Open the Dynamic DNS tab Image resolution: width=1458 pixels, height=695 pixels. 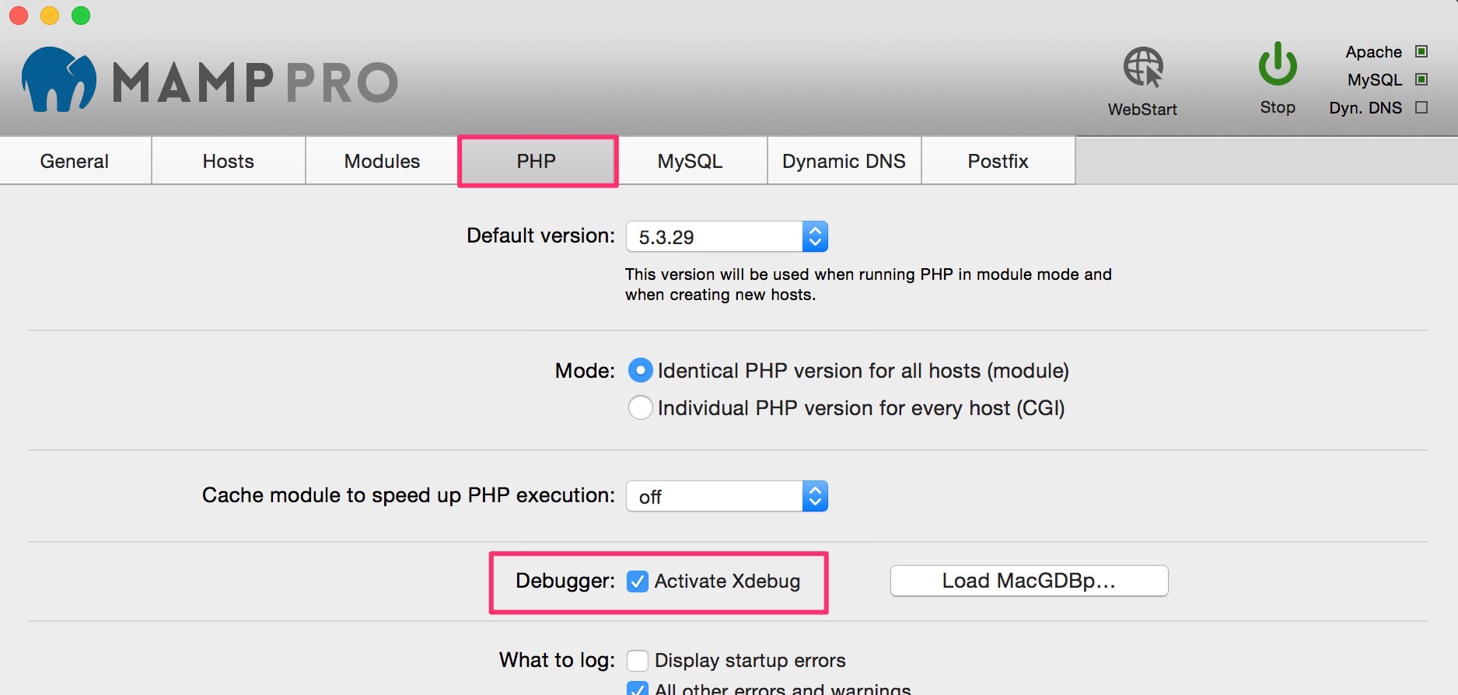pos(844,161)
